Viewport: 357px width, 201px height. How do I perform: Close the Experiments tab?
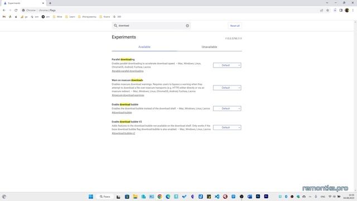tap(43, 3)
